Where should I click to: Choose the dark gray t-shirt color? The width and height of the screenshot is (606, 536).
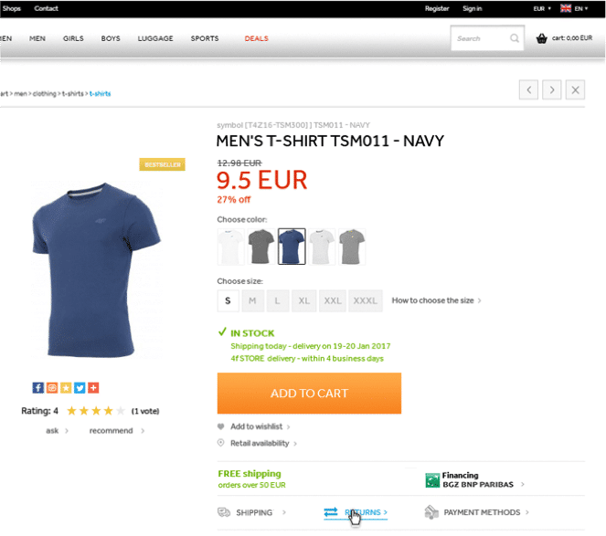tap(261, 247)
